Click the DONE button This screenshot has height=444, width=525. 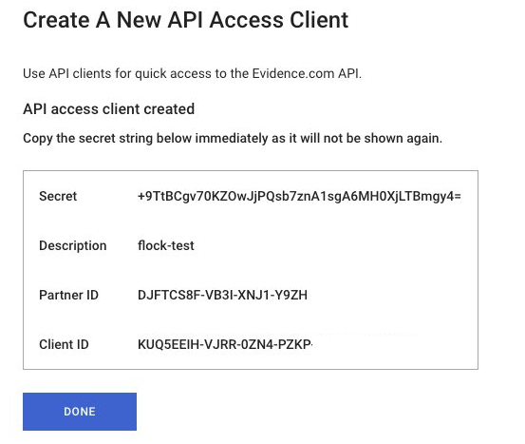pyautogui.click(x=80, y=412)
